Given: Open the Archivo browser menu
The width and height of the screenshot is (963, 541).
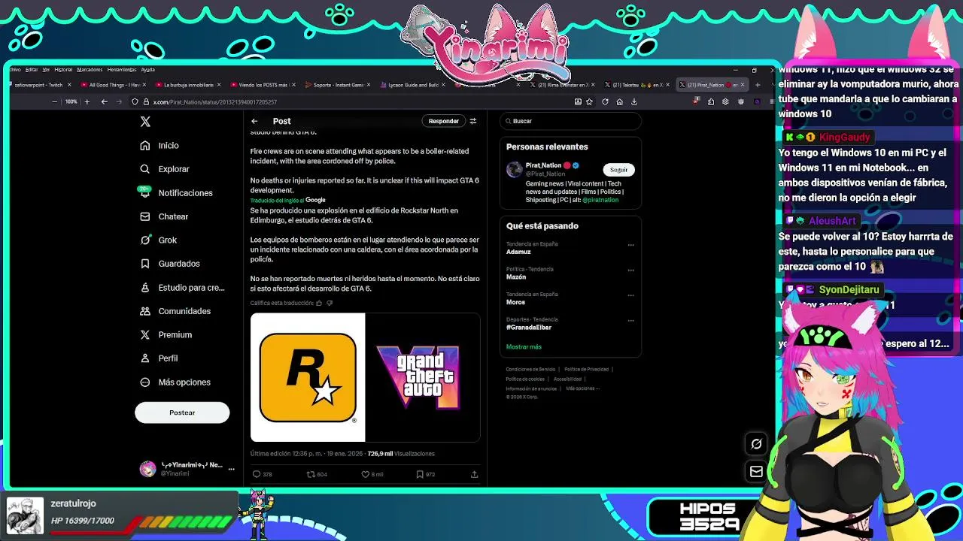Looking at the screenshot, I should (x=14, y=70).
